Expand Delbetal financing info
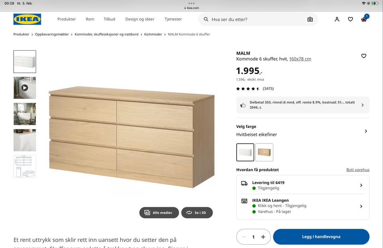383x248 pixels. click(x=303, y=105)
